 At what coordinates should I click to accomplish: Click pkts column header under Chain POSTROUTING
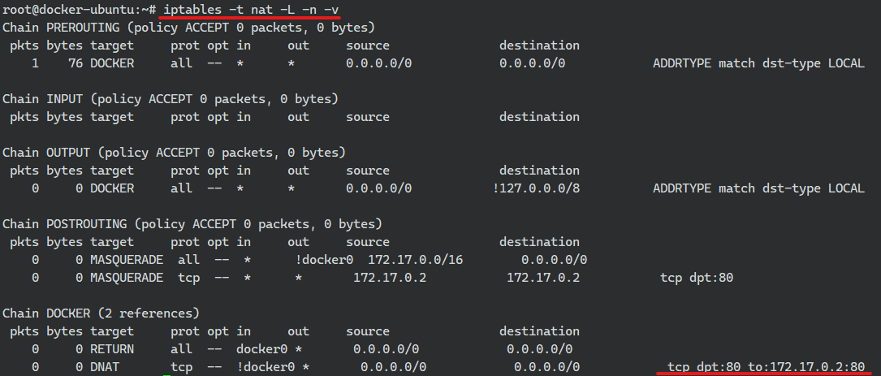click(24, 242)
